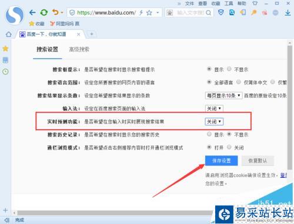The image size is (294, 224).
Task: Click the address bar URL field
Action: tap(106, 13)
